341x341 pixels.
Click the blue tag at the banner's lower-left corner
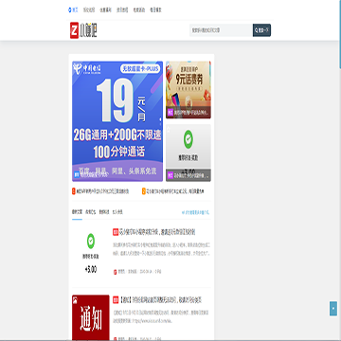77,174
